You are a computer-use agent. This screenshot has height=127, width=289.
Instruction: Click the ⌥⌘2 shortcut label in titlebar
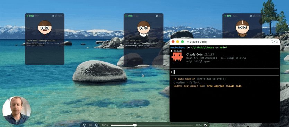pyautogui.click(x=274, y=42)
